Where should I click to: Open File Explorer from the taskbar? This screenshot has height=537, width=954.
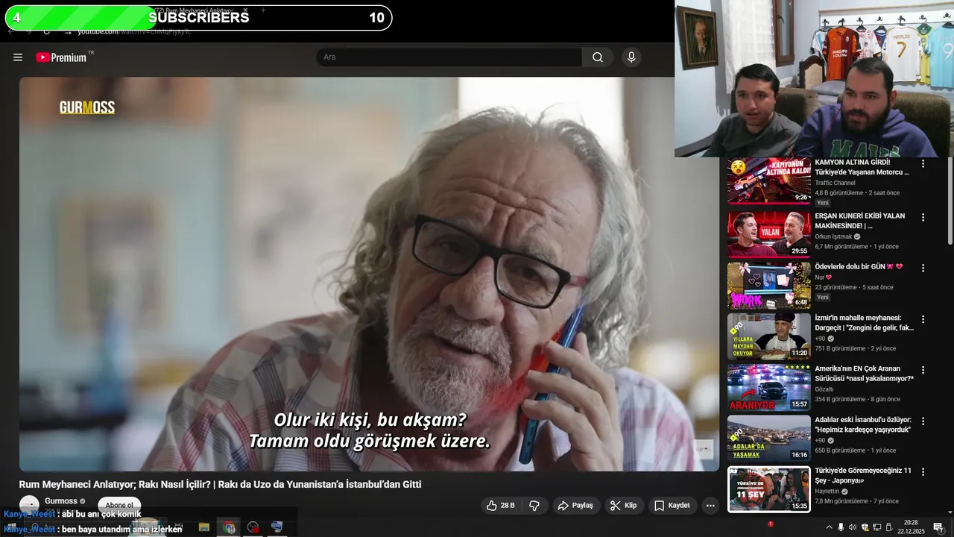point(204,527)
